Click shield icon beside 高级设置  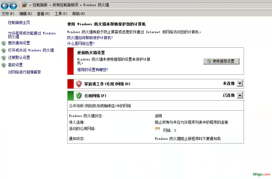[x=4, y=65]
